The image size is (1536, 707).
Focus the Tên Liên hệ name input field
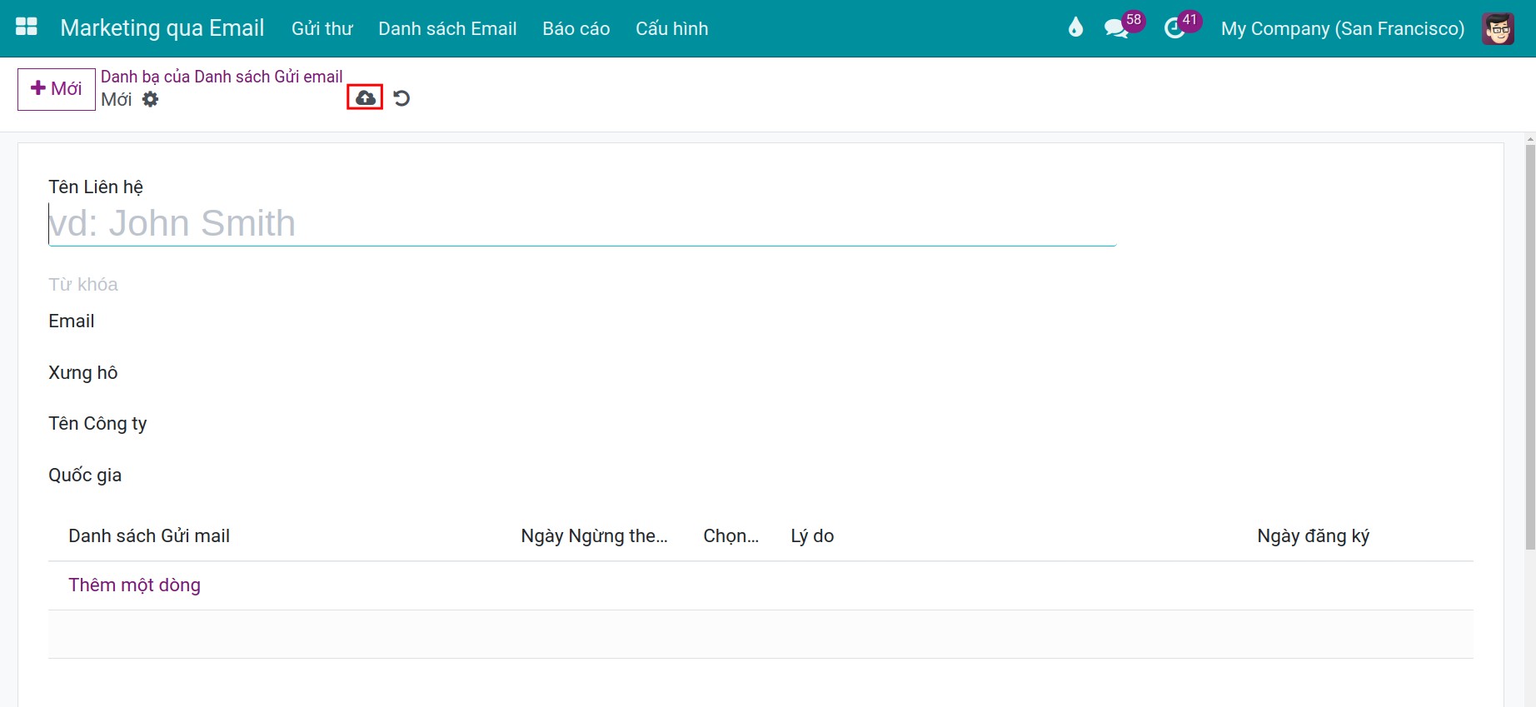582,223
